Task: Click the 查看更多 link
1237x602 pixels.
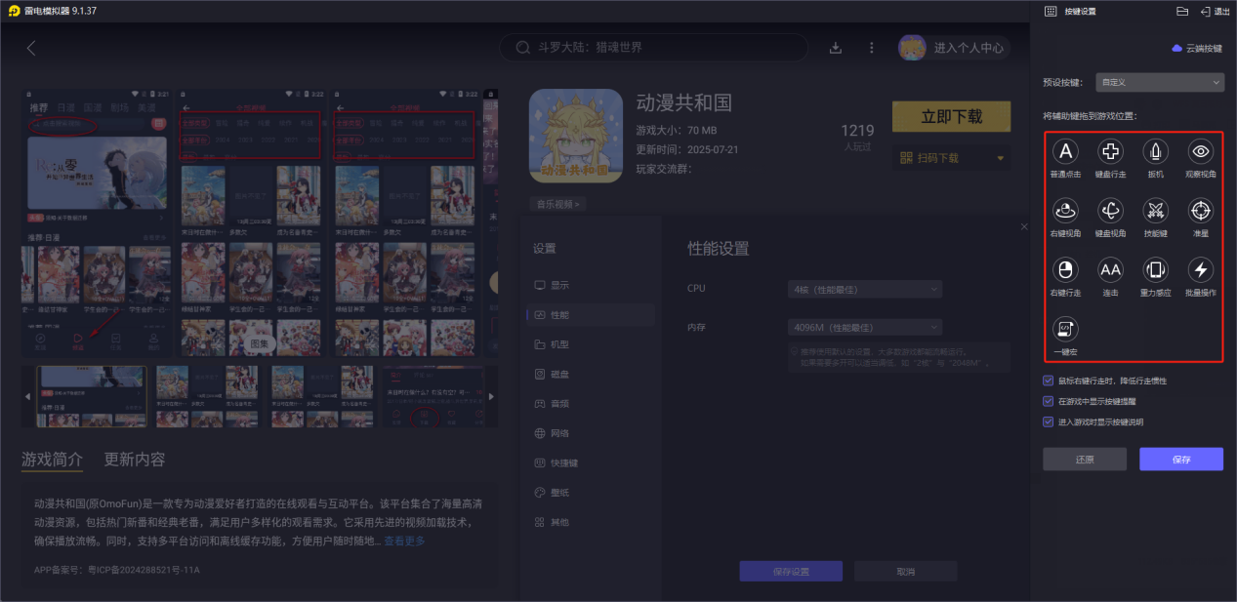Action: point(404,541)
